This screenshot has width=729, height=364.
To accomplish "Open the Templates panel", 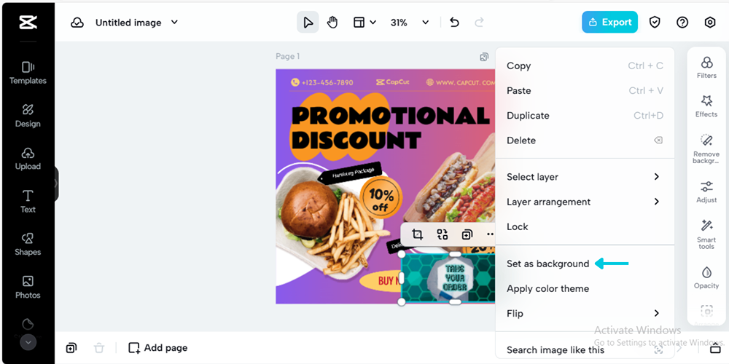I will coord(28,73).
